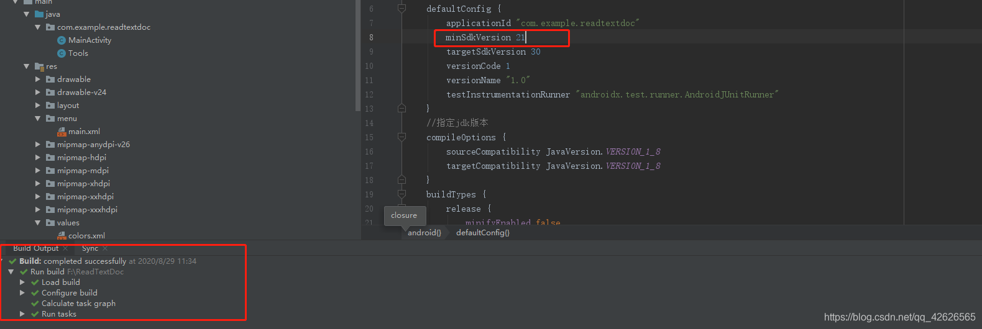Select the MainActivity class icon
The width and height of the screenshot is (982, 329).
[62, 40]
